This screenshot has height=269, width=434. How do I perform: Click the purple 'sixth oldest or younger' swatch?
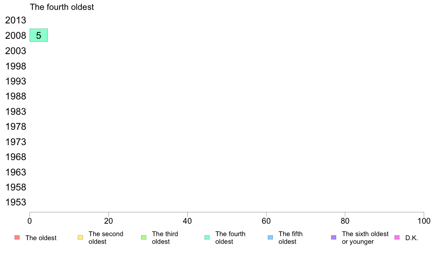(334, 238)
